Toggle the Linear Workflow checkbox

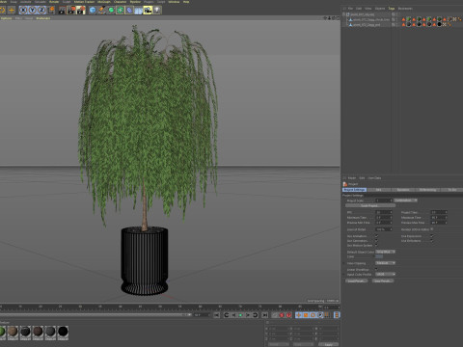(376, 269)
